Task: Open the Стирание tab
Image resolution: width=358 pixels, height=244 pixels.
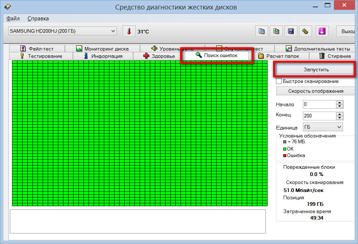Action: (x=332, y=56)
